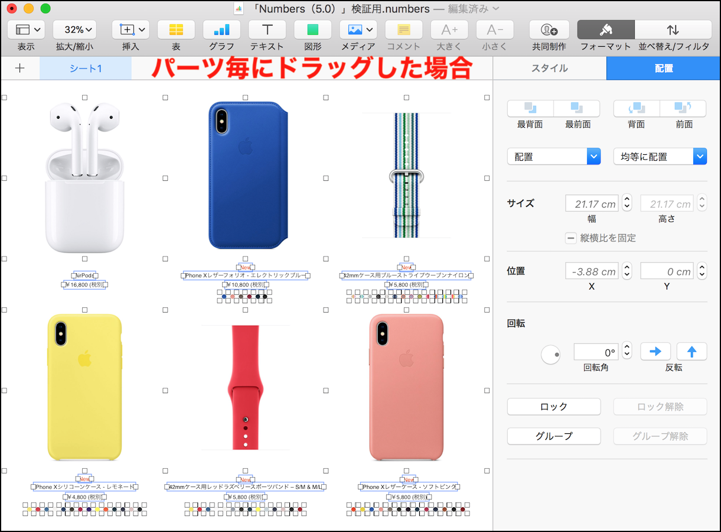Open the 配置 align dropdown

(x=554, y=157)
